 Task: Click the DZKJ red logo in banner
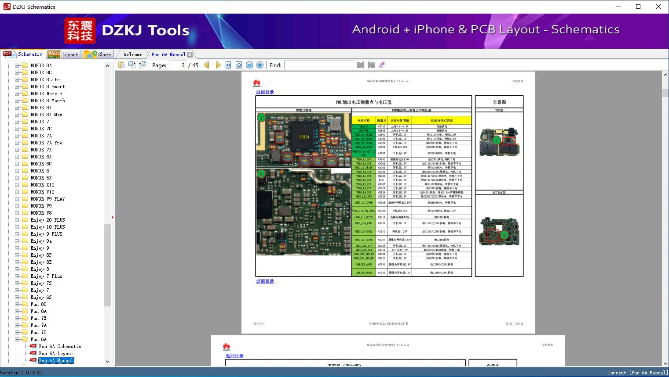[x=80, y=31]
